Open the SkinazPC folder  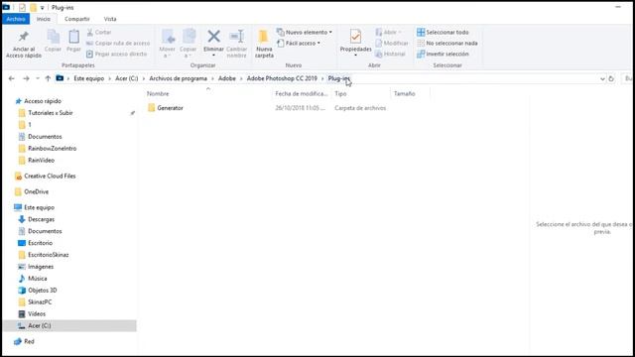click(x=40, y=302)
